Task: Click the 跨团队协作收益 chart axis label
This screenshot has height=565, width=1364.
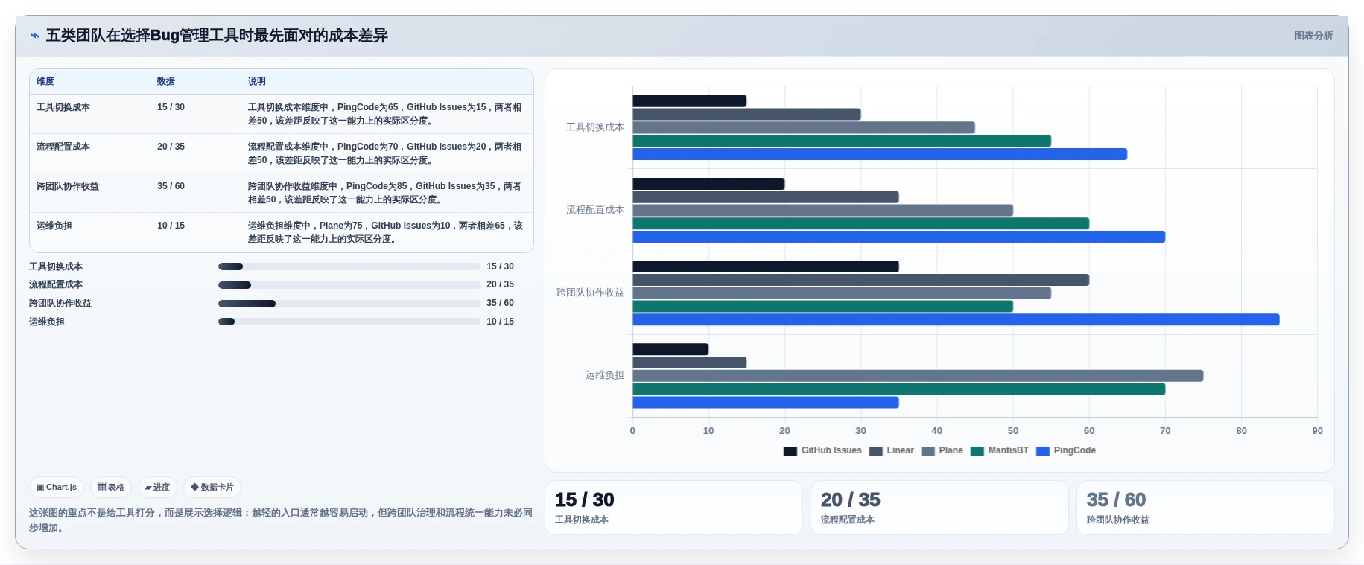Action: coord(590,293)
